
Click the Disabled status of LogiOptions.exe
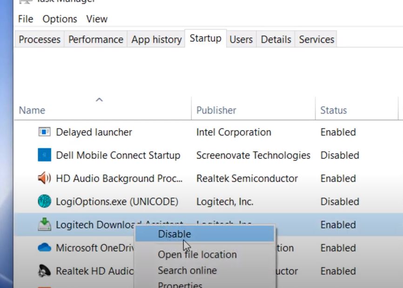(x=340, y=202)
